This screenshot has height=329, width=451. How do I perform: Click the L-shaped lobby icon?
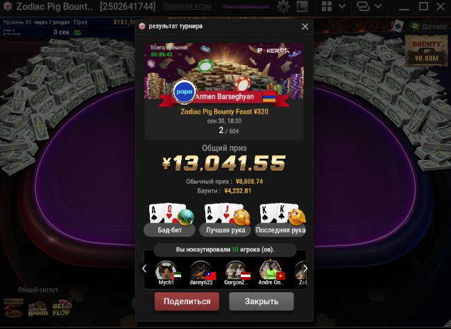point(302,6)
